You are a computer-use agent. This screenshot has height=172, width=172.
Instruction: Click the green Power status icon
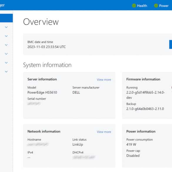pos(156,6)
